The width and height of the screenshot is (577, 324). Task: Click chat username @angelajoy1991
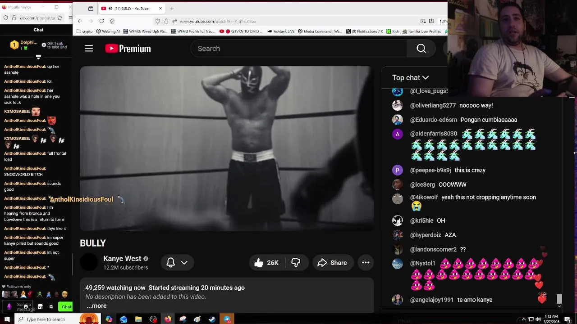(432, 300)
